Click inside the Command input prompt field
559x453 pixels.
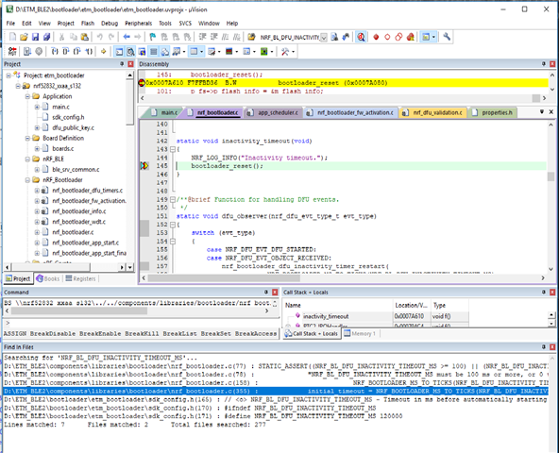coord(142,323)
